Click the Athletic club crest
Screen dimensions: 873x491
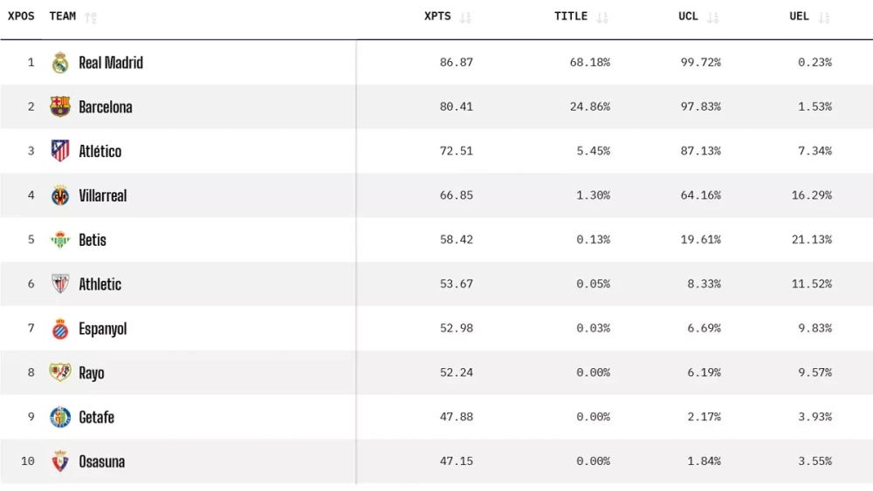tap(60, 284)
